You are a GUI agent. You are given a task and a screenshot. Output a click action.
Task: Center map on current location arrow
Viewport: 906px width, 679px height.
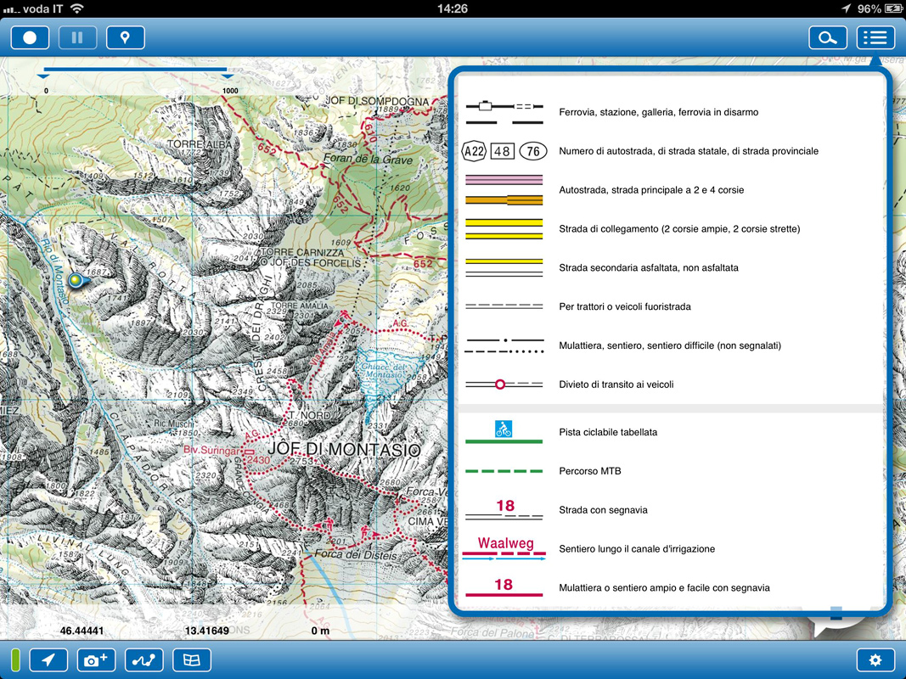(48, 660)
